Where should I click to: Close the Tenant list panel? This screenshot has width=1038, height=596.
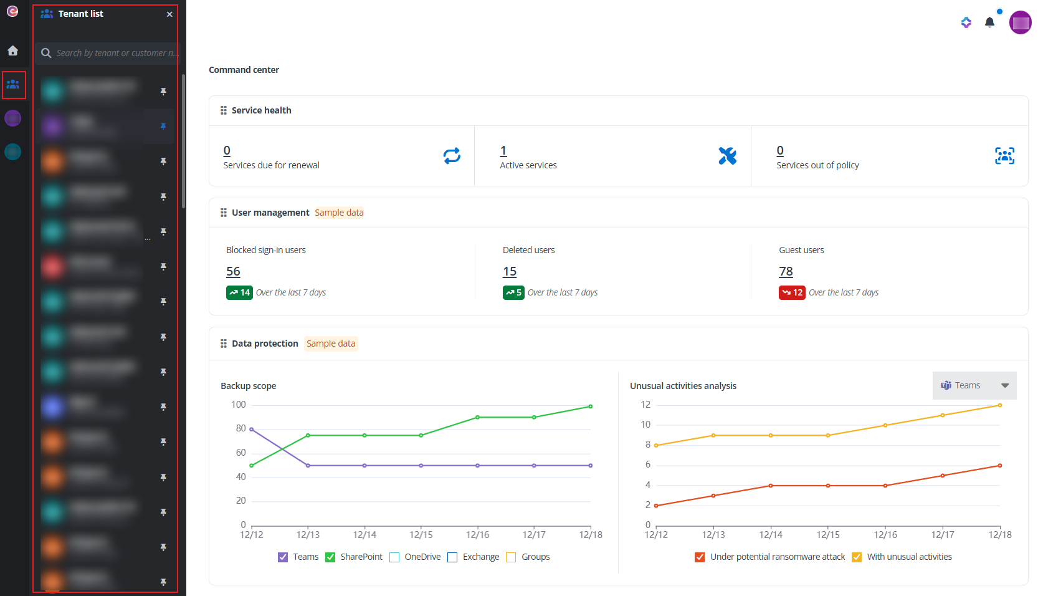tap(169, 14)
